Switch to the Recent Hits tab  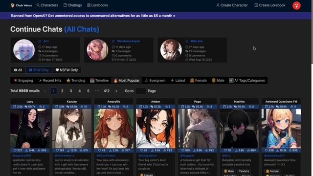[x=50, y=80]
